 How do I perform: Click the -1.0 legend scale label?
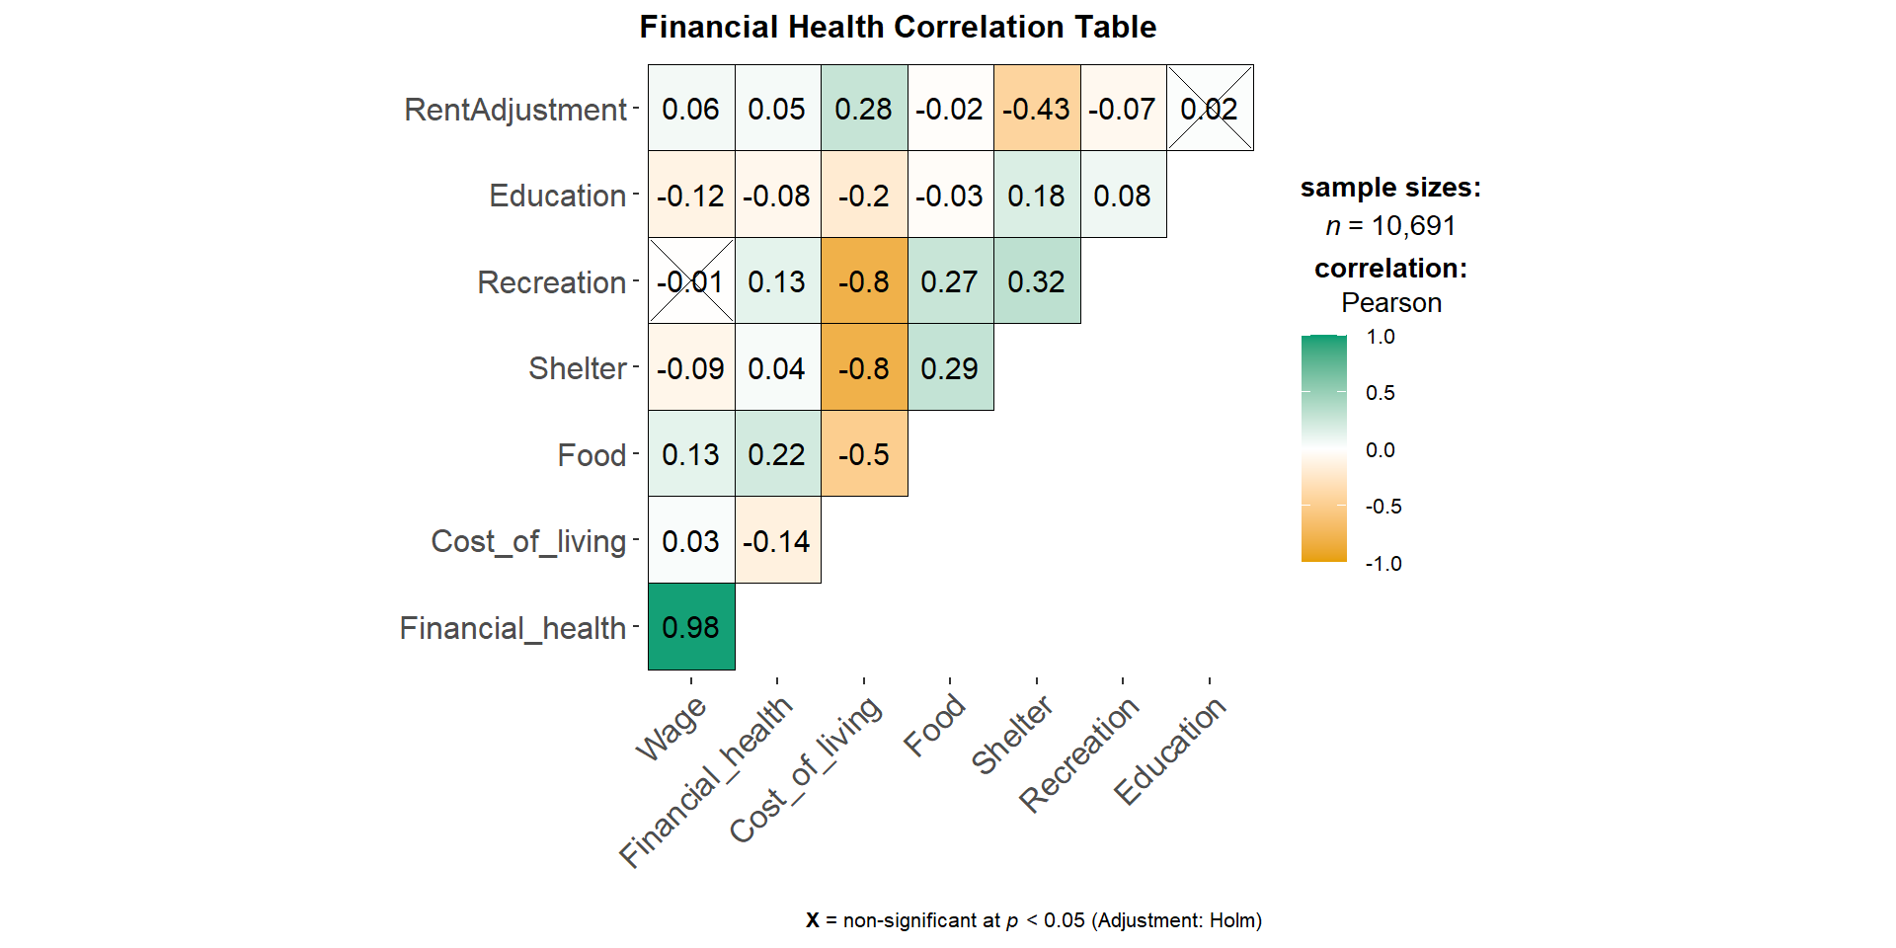(x=1383, y=564)
